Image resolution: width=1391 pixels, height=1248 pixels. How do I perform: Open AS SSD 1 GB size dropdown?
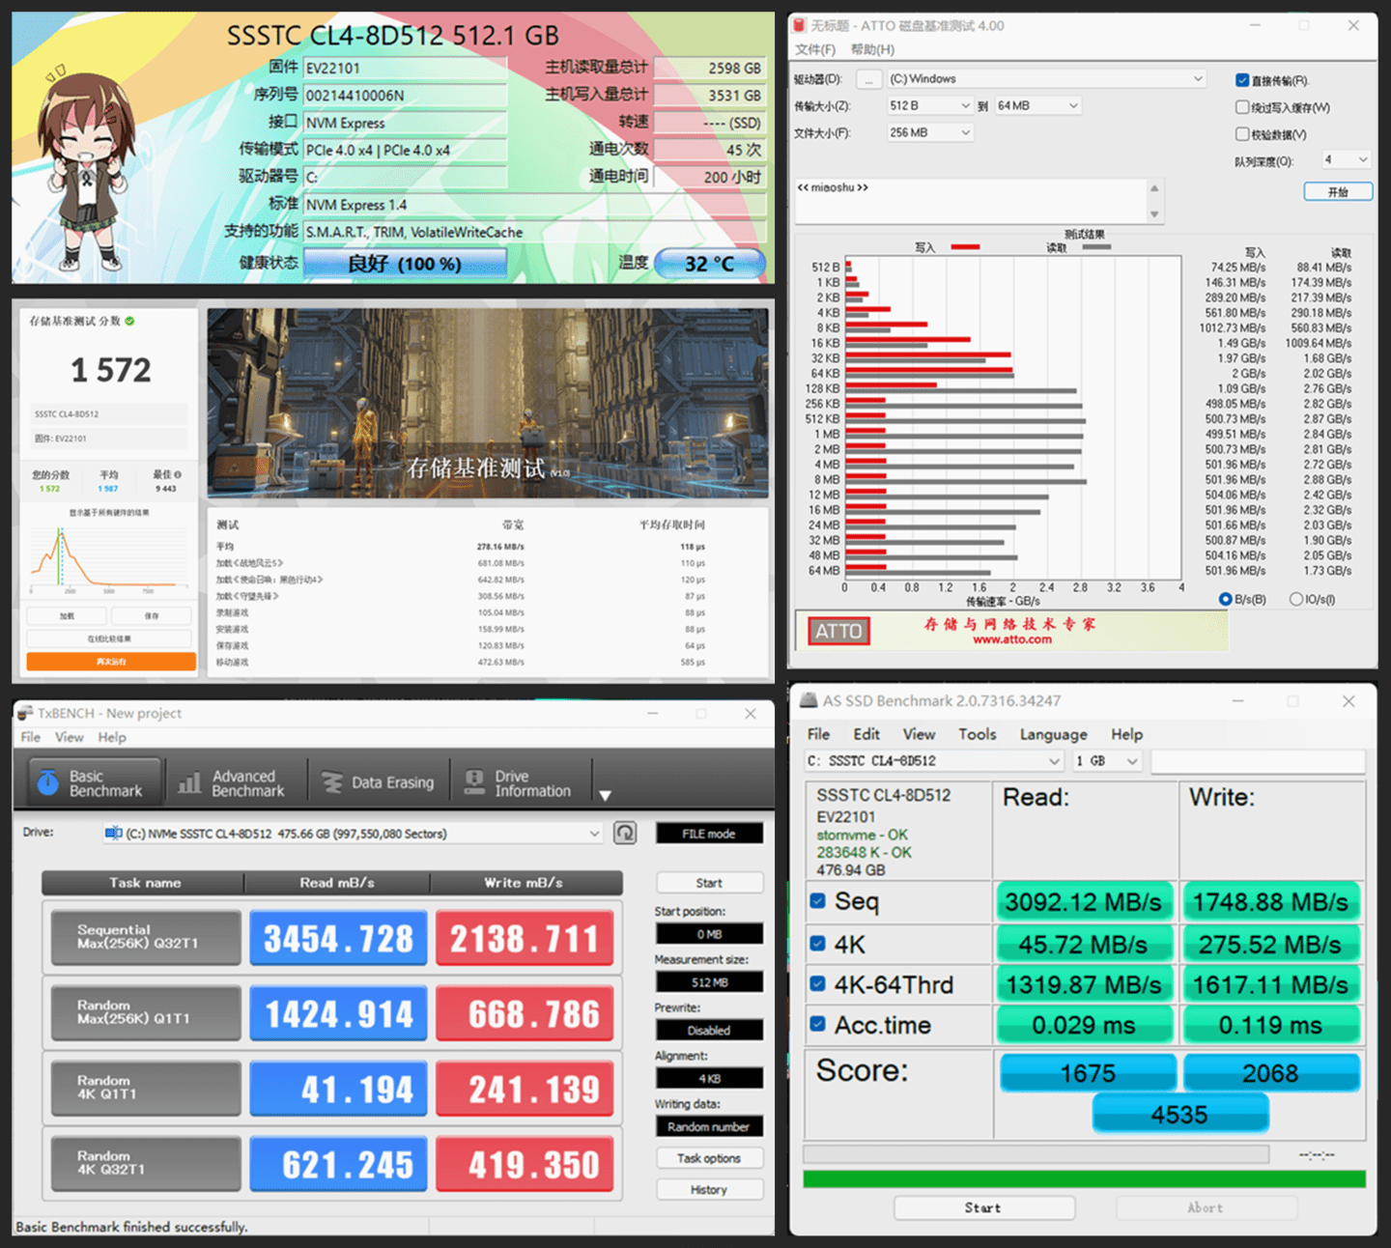[x=1107, y=761]
